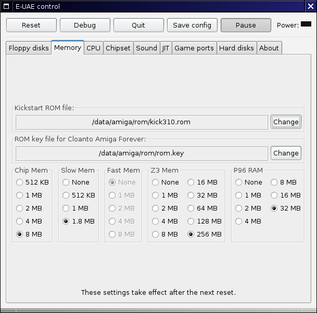
Task: Open the Debug button
Action: coord(85,25)
